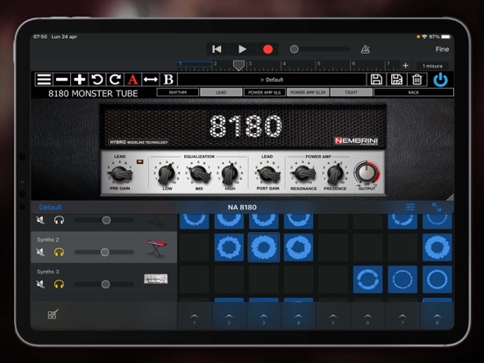Screen dimensions: 484x363
Task: Select POWER AMP EL34 tab
Action: click(308, 92)
